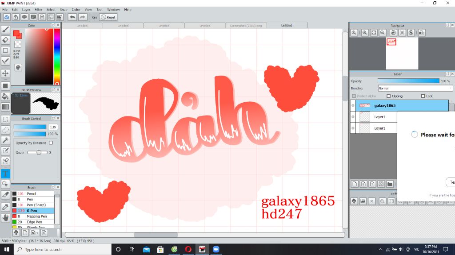455x255 pixels.
Task: Click the share/export icon in top toolbar
Action: (16, 17)
